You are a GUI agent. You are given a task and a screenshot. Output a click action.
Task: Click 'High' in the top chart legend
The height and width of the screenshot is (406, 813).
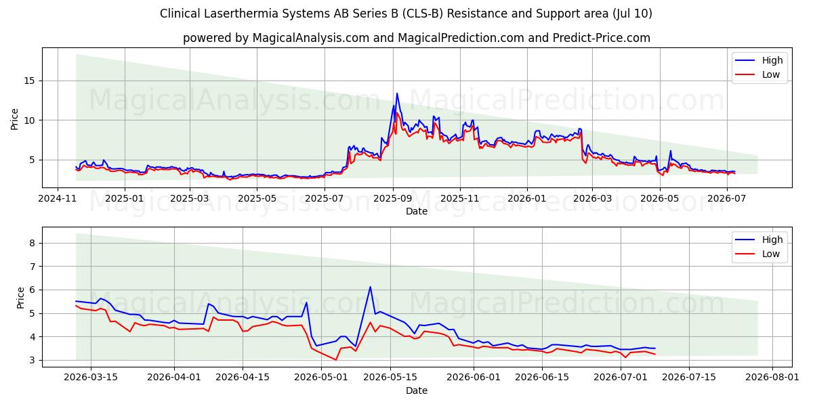[772, 60]
